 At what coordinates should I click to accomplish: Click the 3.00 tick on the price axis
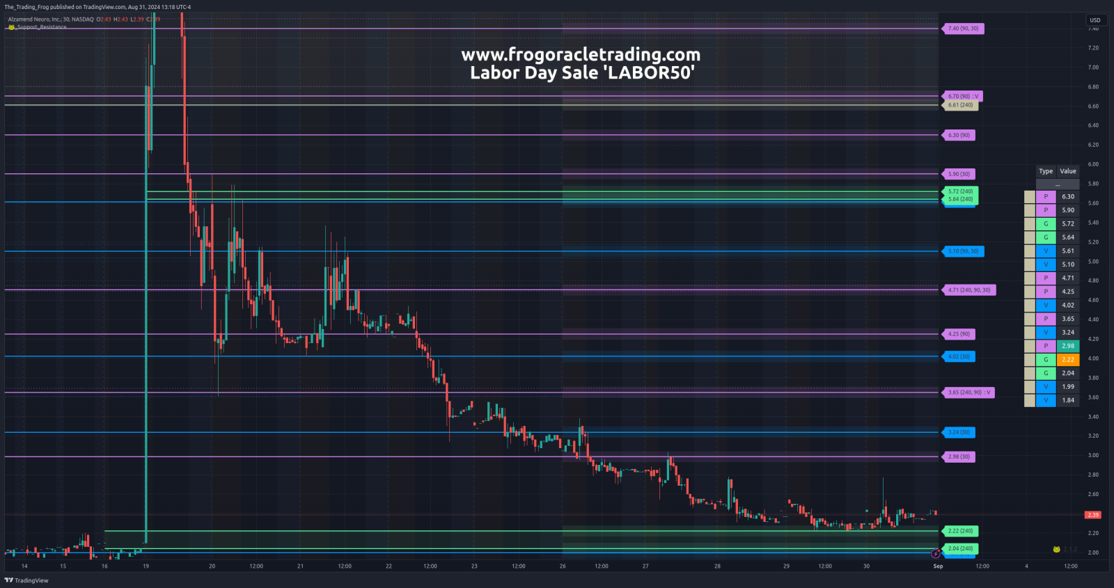(1093, 455)
